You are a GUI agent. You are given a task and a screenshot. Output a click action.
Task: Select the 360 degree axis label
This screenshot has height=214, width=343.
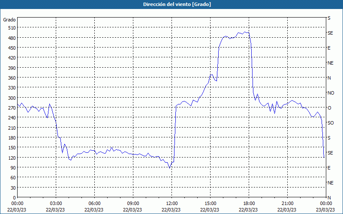[12, 78]
